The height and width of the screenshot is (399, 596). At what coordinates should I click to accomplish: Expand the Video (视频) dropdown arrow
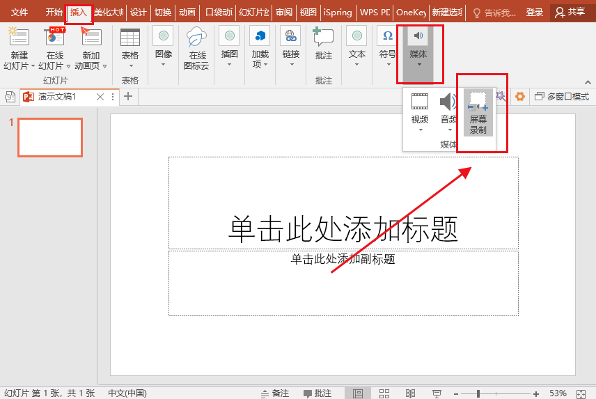click(x=421, y=130)
